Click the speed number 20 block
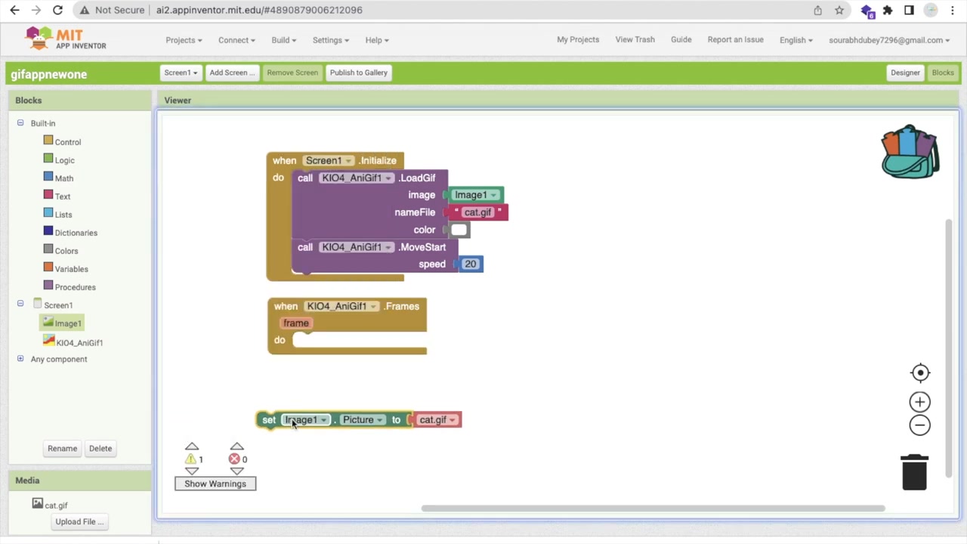The width and height of the screenshot is (967, 544). point(471,264)
